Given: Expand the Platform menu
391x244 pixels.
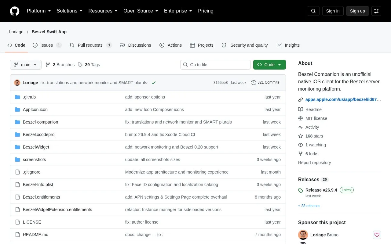Looking at the screenshot, I should (x=39, y=11).
